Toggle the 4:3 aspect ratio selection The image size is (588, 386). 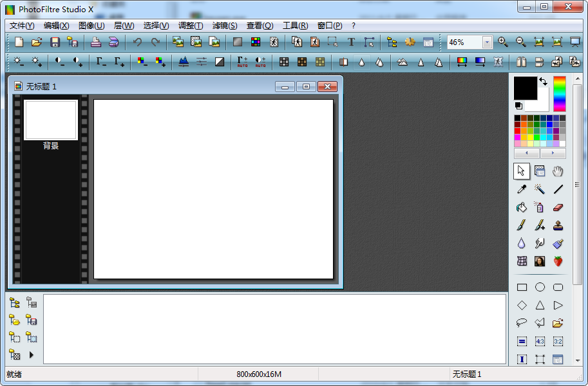(540, 342)
